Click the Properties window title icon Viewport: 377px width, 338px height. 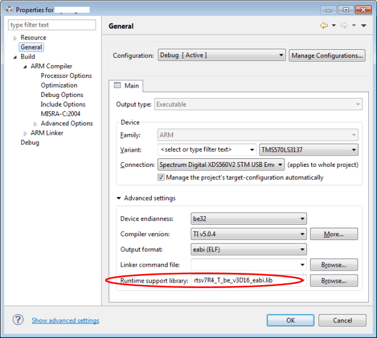(9, 10)
